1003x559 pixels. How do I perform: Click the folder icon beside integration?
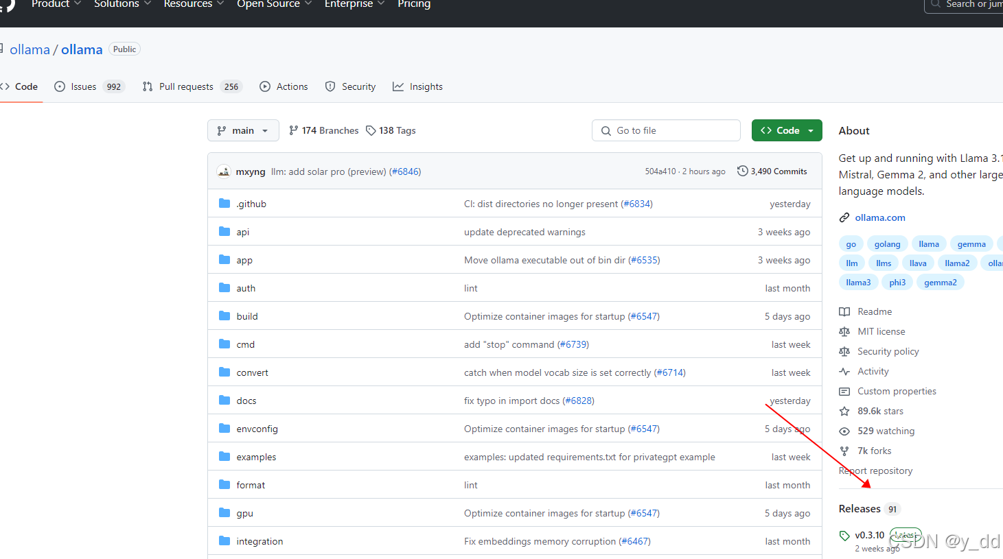224,540
